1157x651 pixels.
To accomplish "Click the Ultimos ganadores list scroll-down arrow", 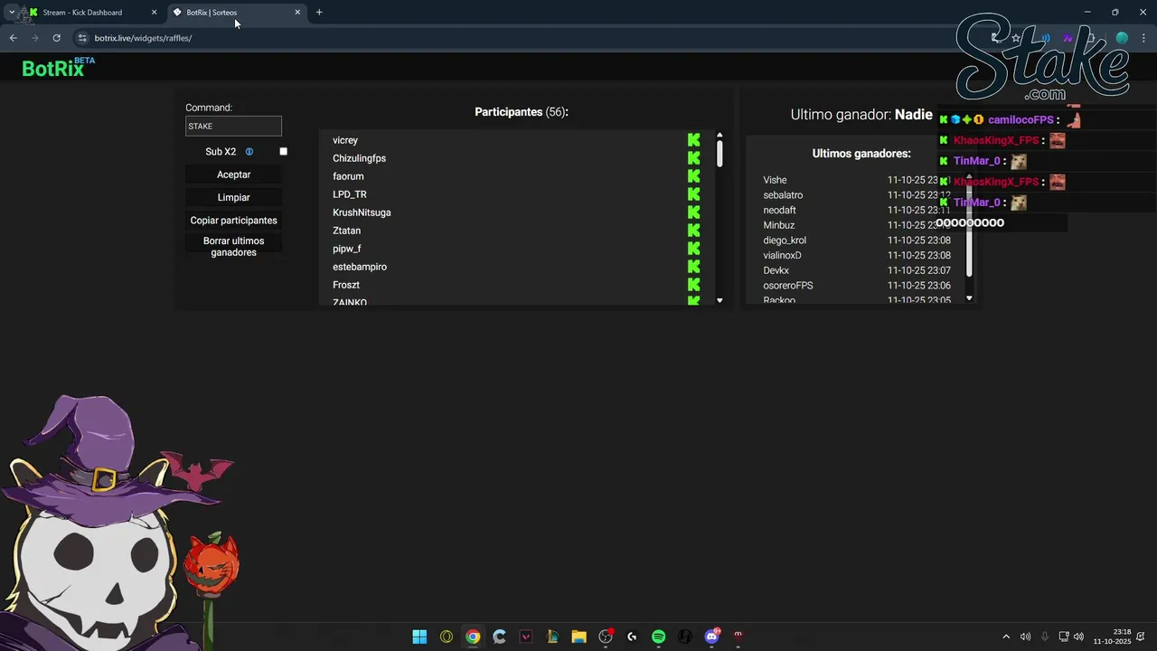I will click(969, 298).
